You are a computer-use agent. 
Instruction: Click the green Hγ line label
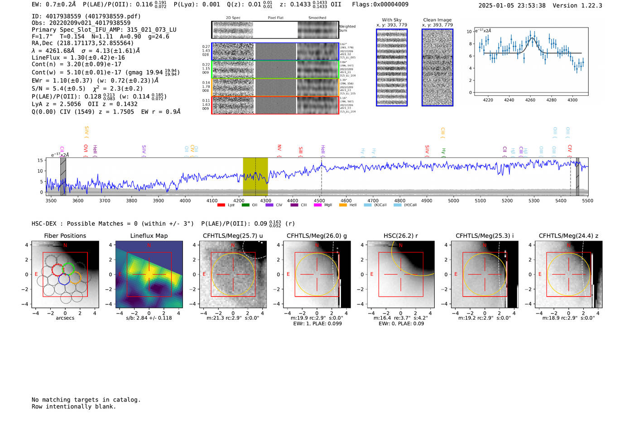pos(443,152)
